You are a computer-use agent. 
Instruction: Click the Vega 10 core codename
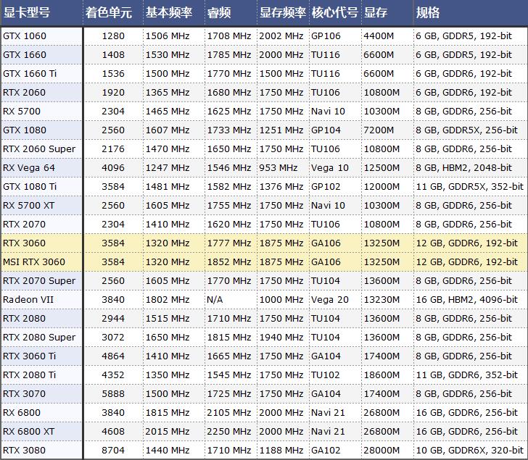click(330, 168)
